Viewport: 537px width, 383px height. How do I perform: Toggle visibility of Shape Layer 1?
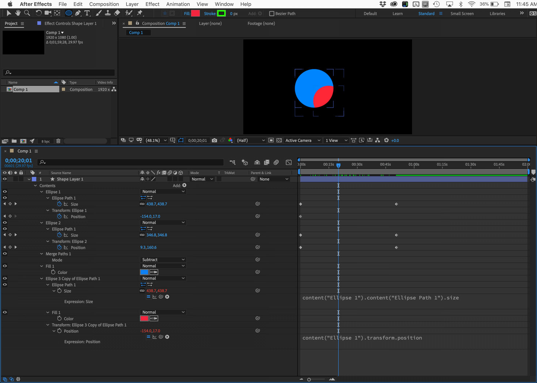click(5, 179)
